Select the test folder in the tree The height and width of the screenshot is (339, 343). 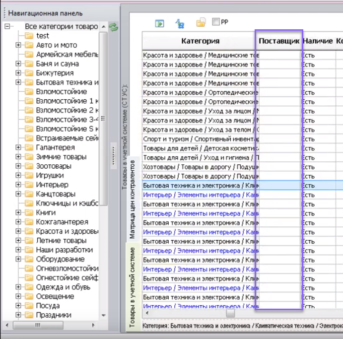click(43, 36)
